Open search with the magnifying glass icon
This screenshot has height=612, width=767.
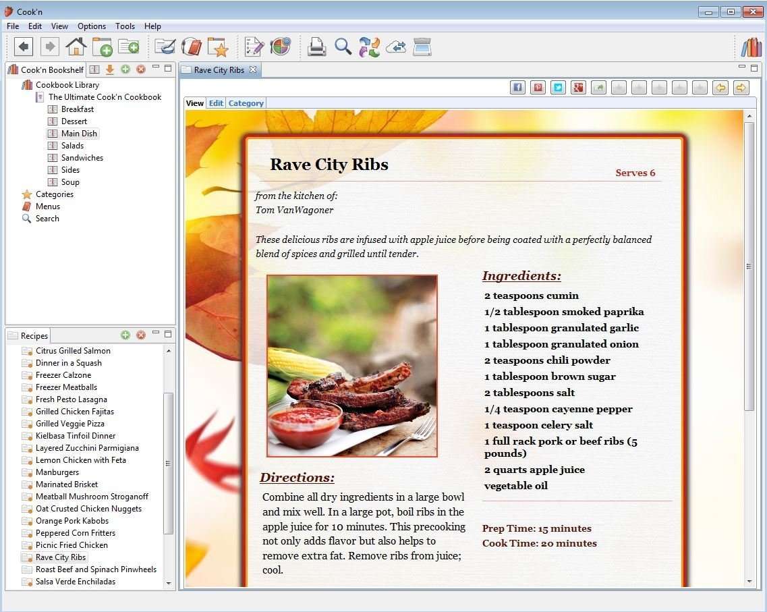pos(343,47)
